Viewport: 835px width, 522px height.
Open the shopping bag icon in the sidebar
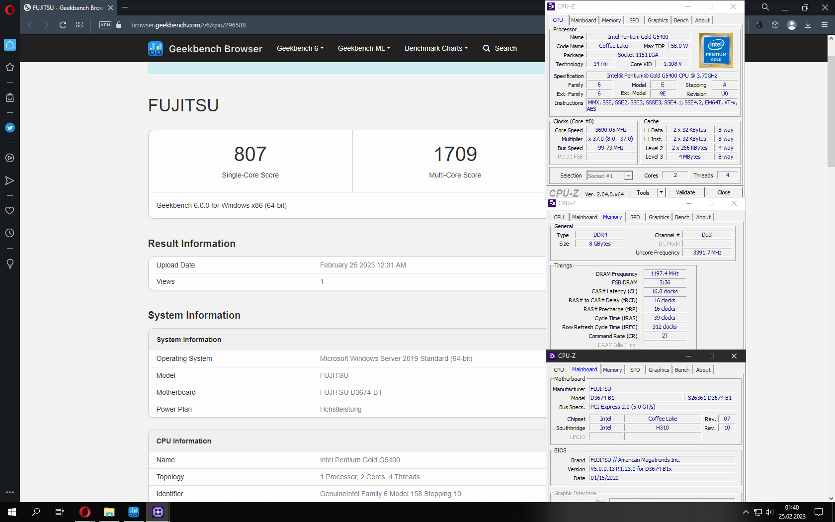click(10, 97)
